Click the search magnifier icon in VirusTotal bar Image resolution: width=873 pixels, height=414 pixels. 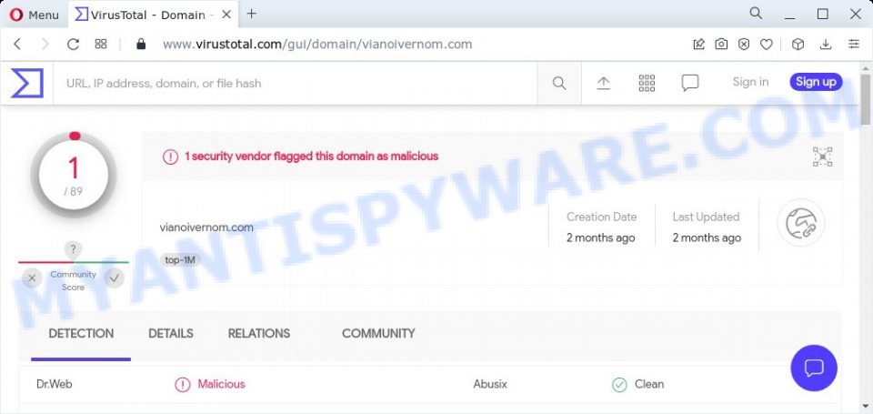click(559, 84)
